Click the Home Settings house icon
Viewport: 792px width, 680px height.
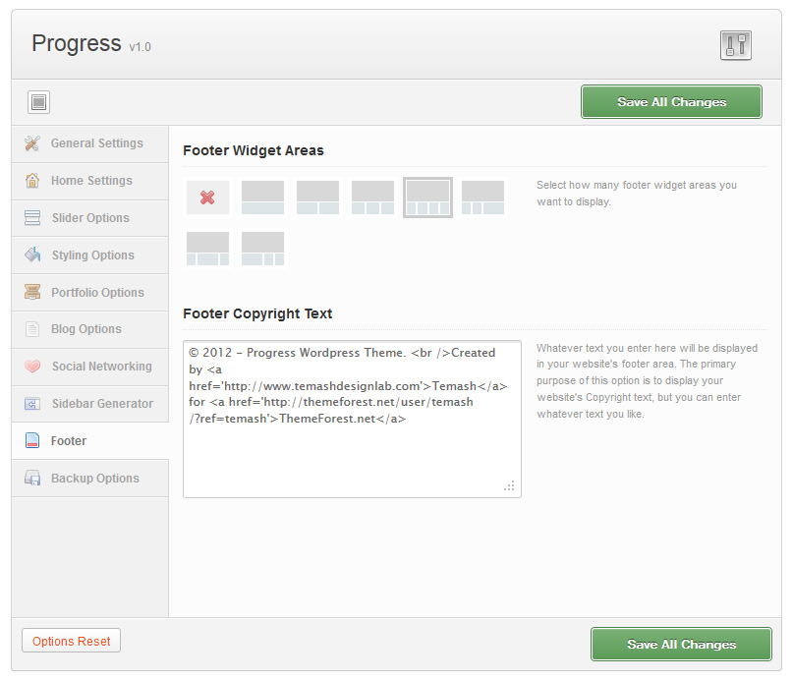(x=32, y=181)
